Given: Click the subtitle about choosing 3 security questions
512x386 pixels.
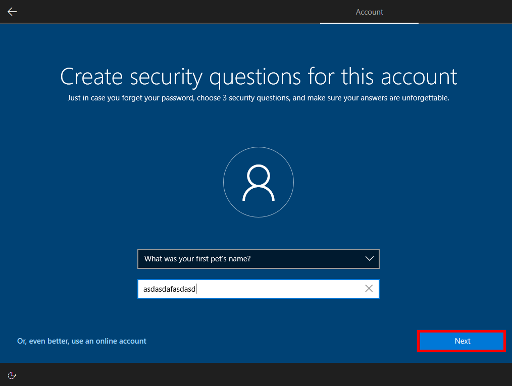Looking at the screenshot, I should click(258, 98).
